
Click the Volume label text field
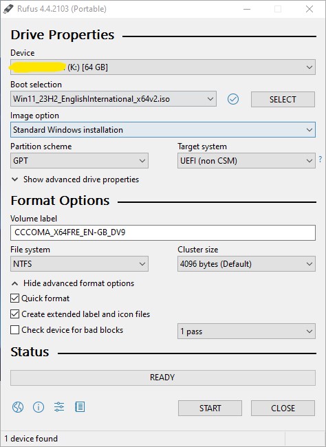163,232
